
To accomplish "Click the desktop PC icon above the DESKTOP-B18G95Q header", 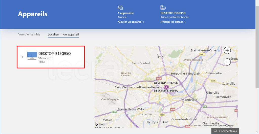I will point(163,7).
